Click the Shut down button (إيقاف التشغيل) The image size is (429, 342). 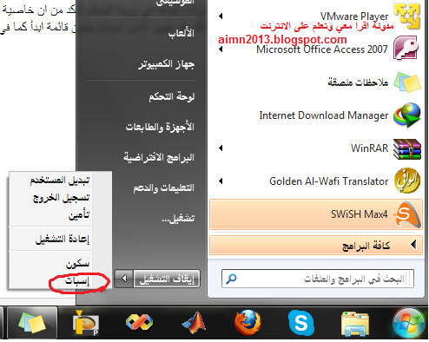tap(167, 279)
